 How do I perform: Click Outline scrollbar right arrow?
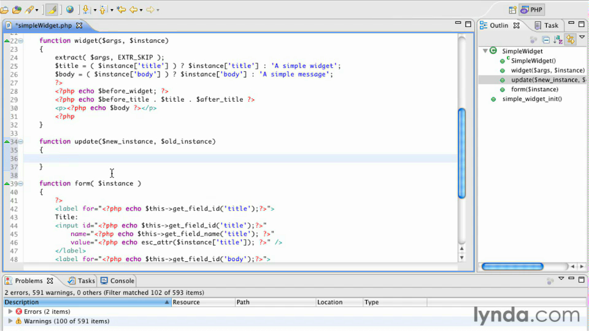[x=582, y=267]
